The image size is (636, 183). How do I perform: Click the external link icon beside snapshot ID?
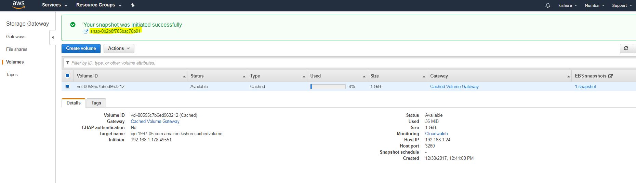coord(86,31)
